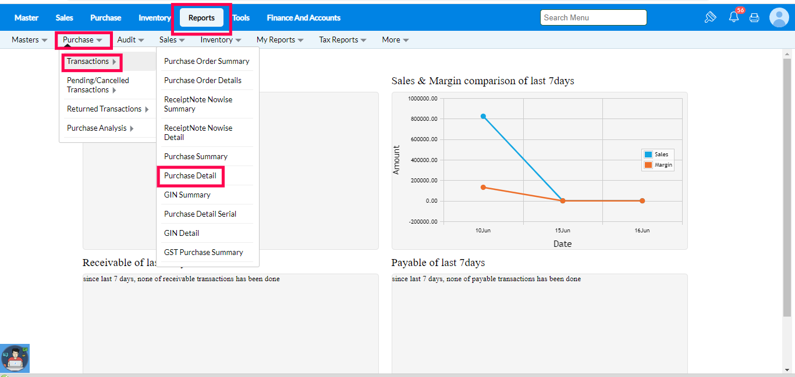Click the paintbrush theme icon
This screenshot has height=377, width=795.
710,17
